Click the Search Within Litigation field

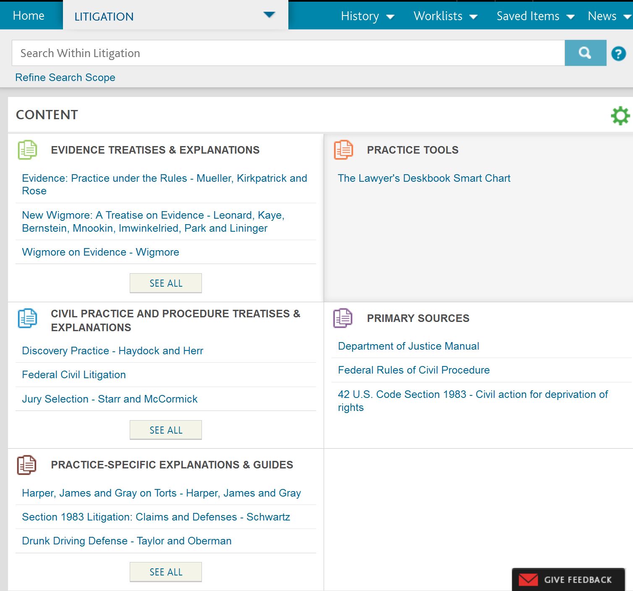288,53
